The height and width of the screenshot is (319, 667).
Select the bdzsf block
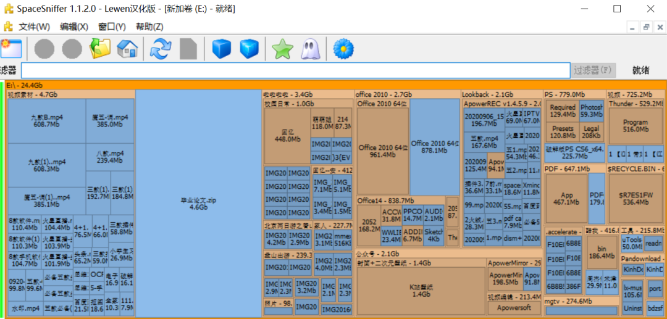[x=655, y=308]
